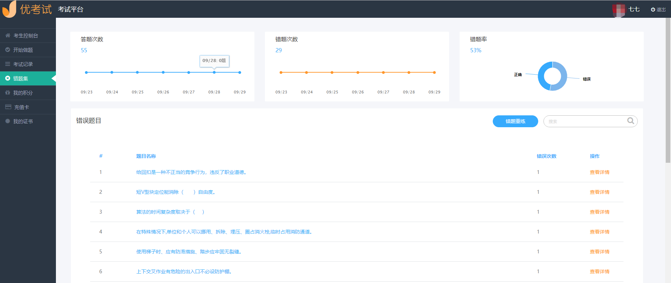Click the 考试平台 title text
This screenshot has width=671, height=283.
71,9
